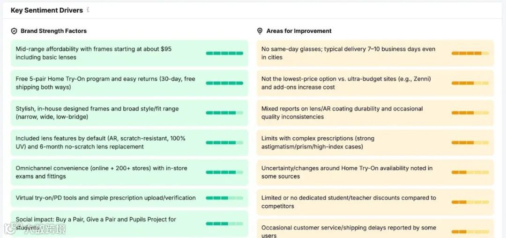Select the Virtual try-on/PD tools card
Viewport: 506px width, 238px height.
tap(108, 198)
